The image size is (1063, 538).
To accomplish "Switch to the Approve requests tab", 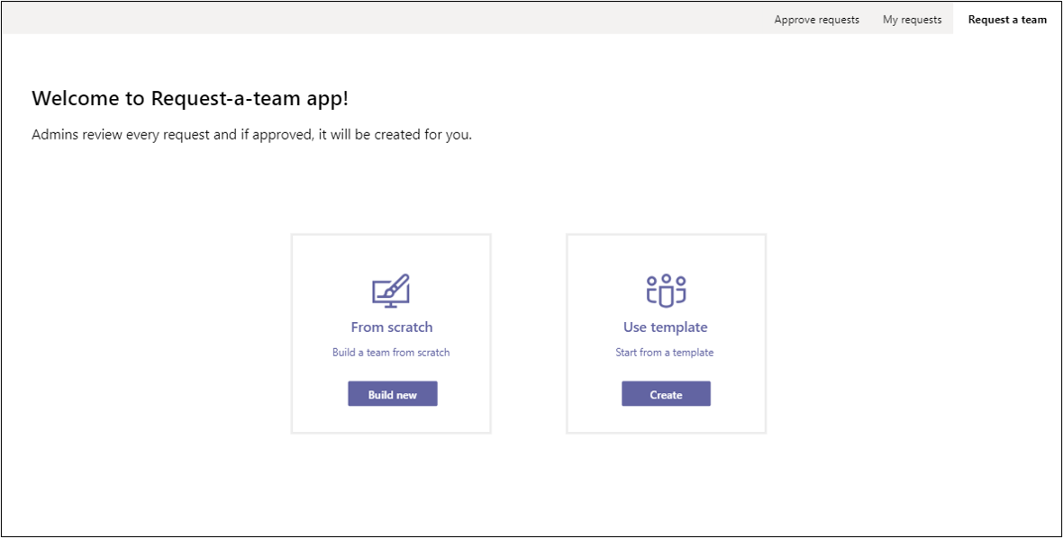I will pos(815,19).
